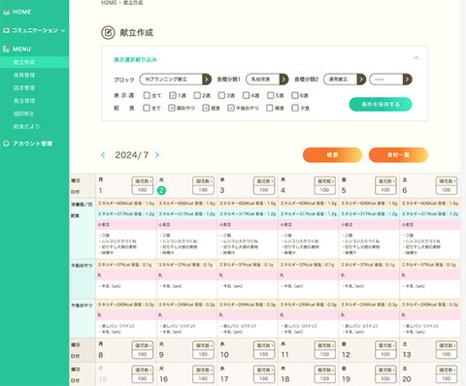This screenshot has width=466, height=386.
Task: Go to HOME in sidebar
Action: click(x=21, y=12)
